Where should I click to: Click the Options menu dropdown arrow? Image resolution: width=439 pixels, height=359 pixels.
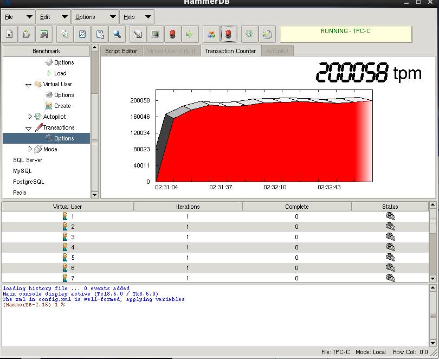click(x=113, y=17)
